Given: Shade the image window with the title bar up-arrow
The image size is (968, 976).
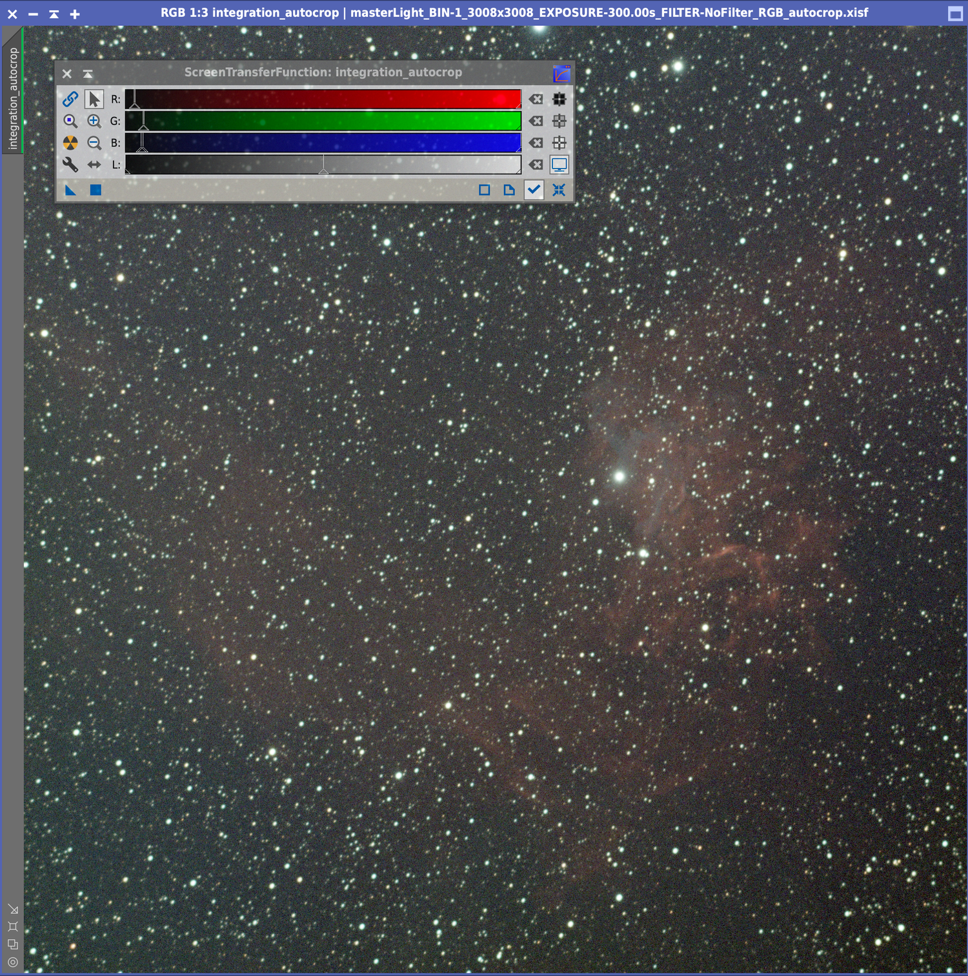Looking at the screenshot, I should click(x=54, y=14).
